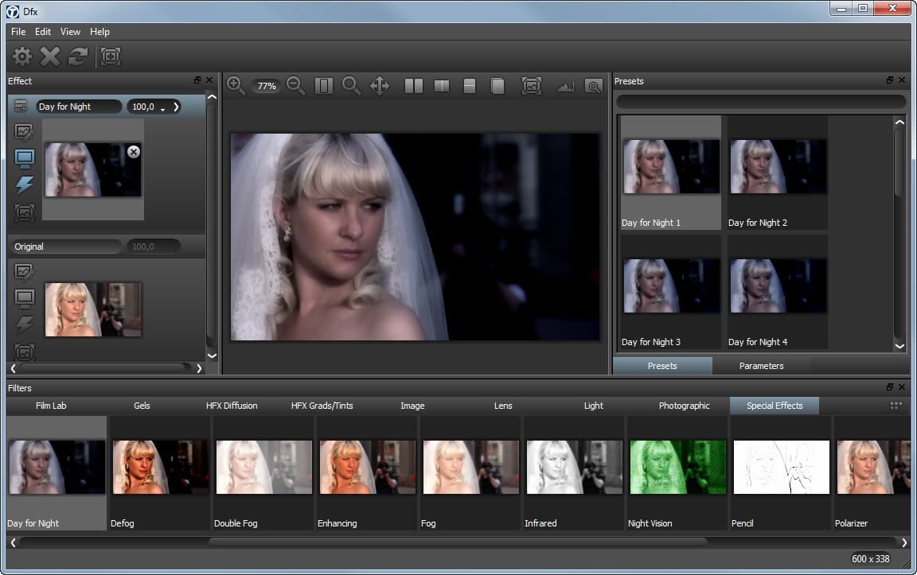The image size is (917, 575).
Task: Choose the Day for Night 2 preset
Action: 777,173
